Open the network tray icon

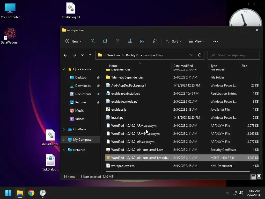coord(234,193)
